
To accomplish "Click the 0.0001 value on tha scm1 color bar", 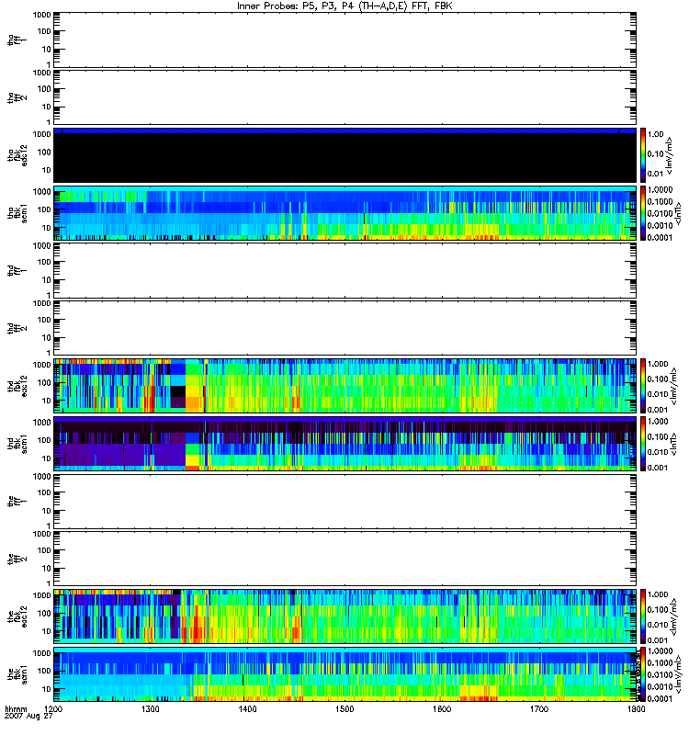I will [x=660, y=237].
